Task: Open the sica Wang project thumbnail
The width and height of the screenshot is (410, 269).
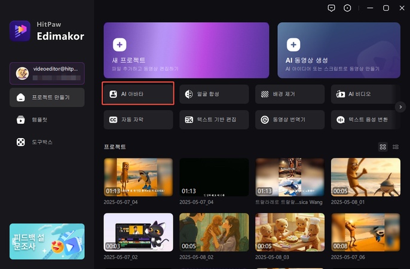Action: [290, 177]
